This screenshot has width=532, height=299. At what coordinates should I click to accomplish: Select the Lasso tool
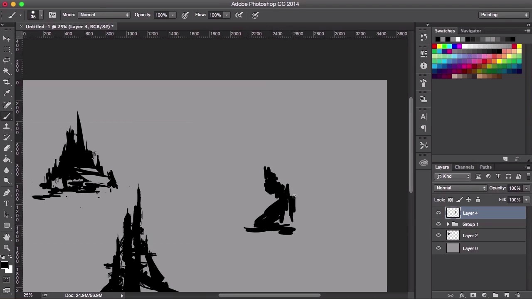click(x=7, y=61)
